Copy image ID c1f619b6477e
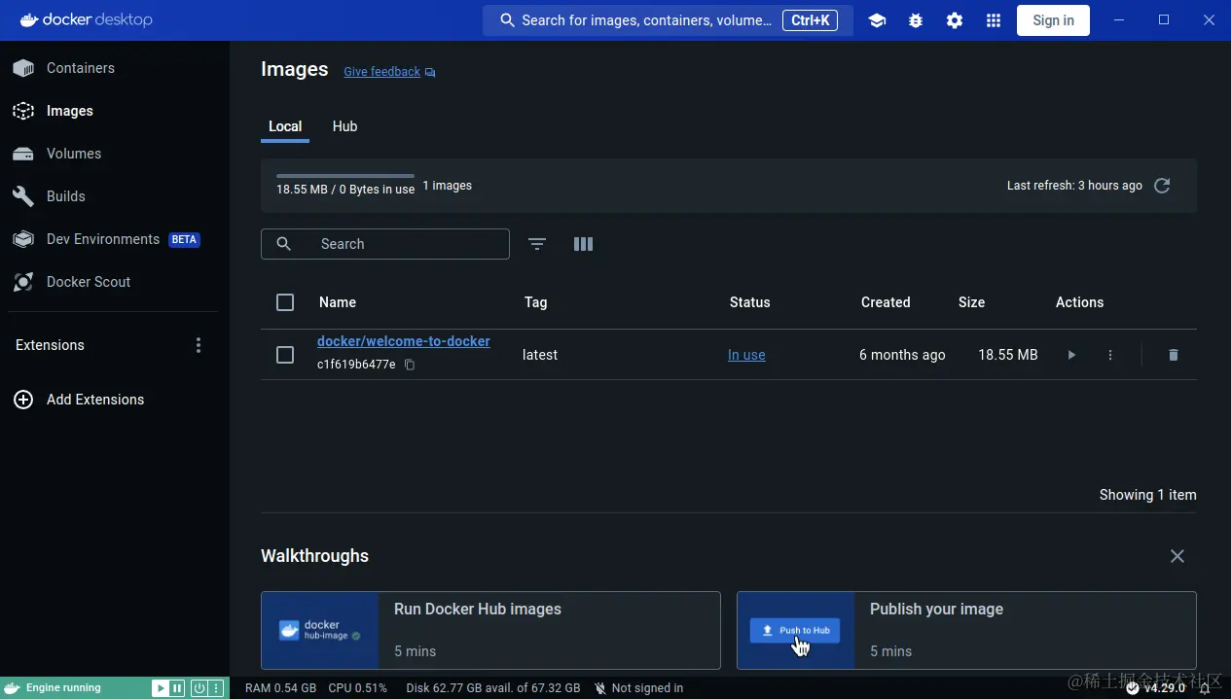The width and height of the screenshot is (1231, 699). point(410,365)
